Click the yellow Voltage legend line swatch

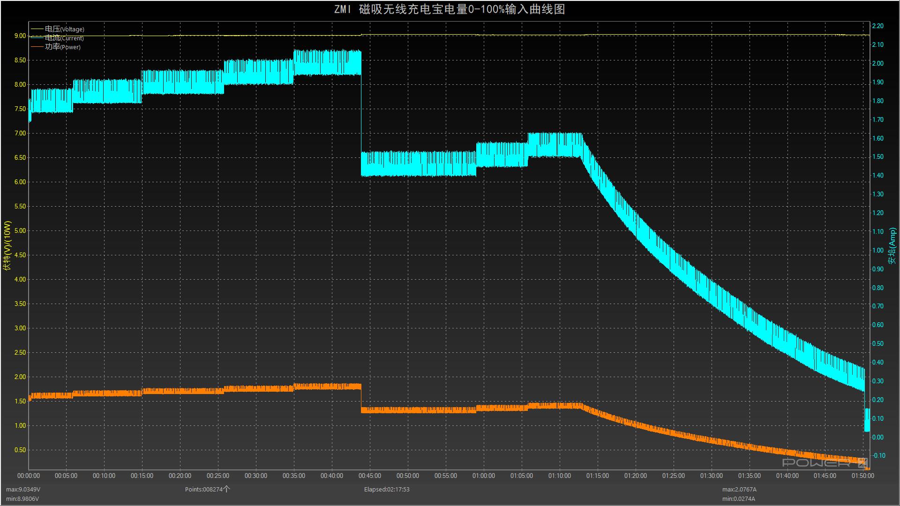pos(37,29)
